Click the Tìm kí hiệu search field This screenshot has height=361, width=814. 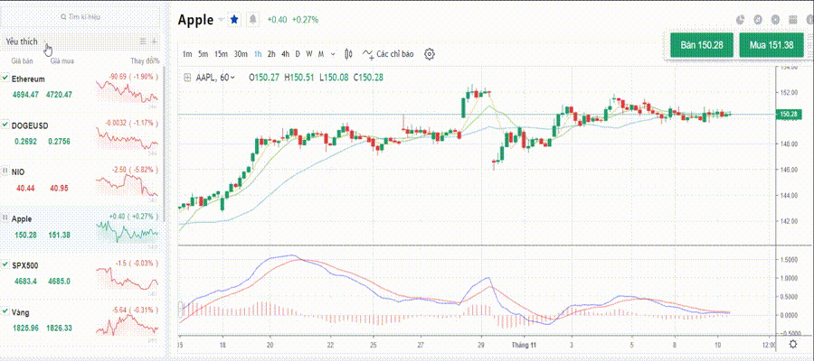point(81,17)
